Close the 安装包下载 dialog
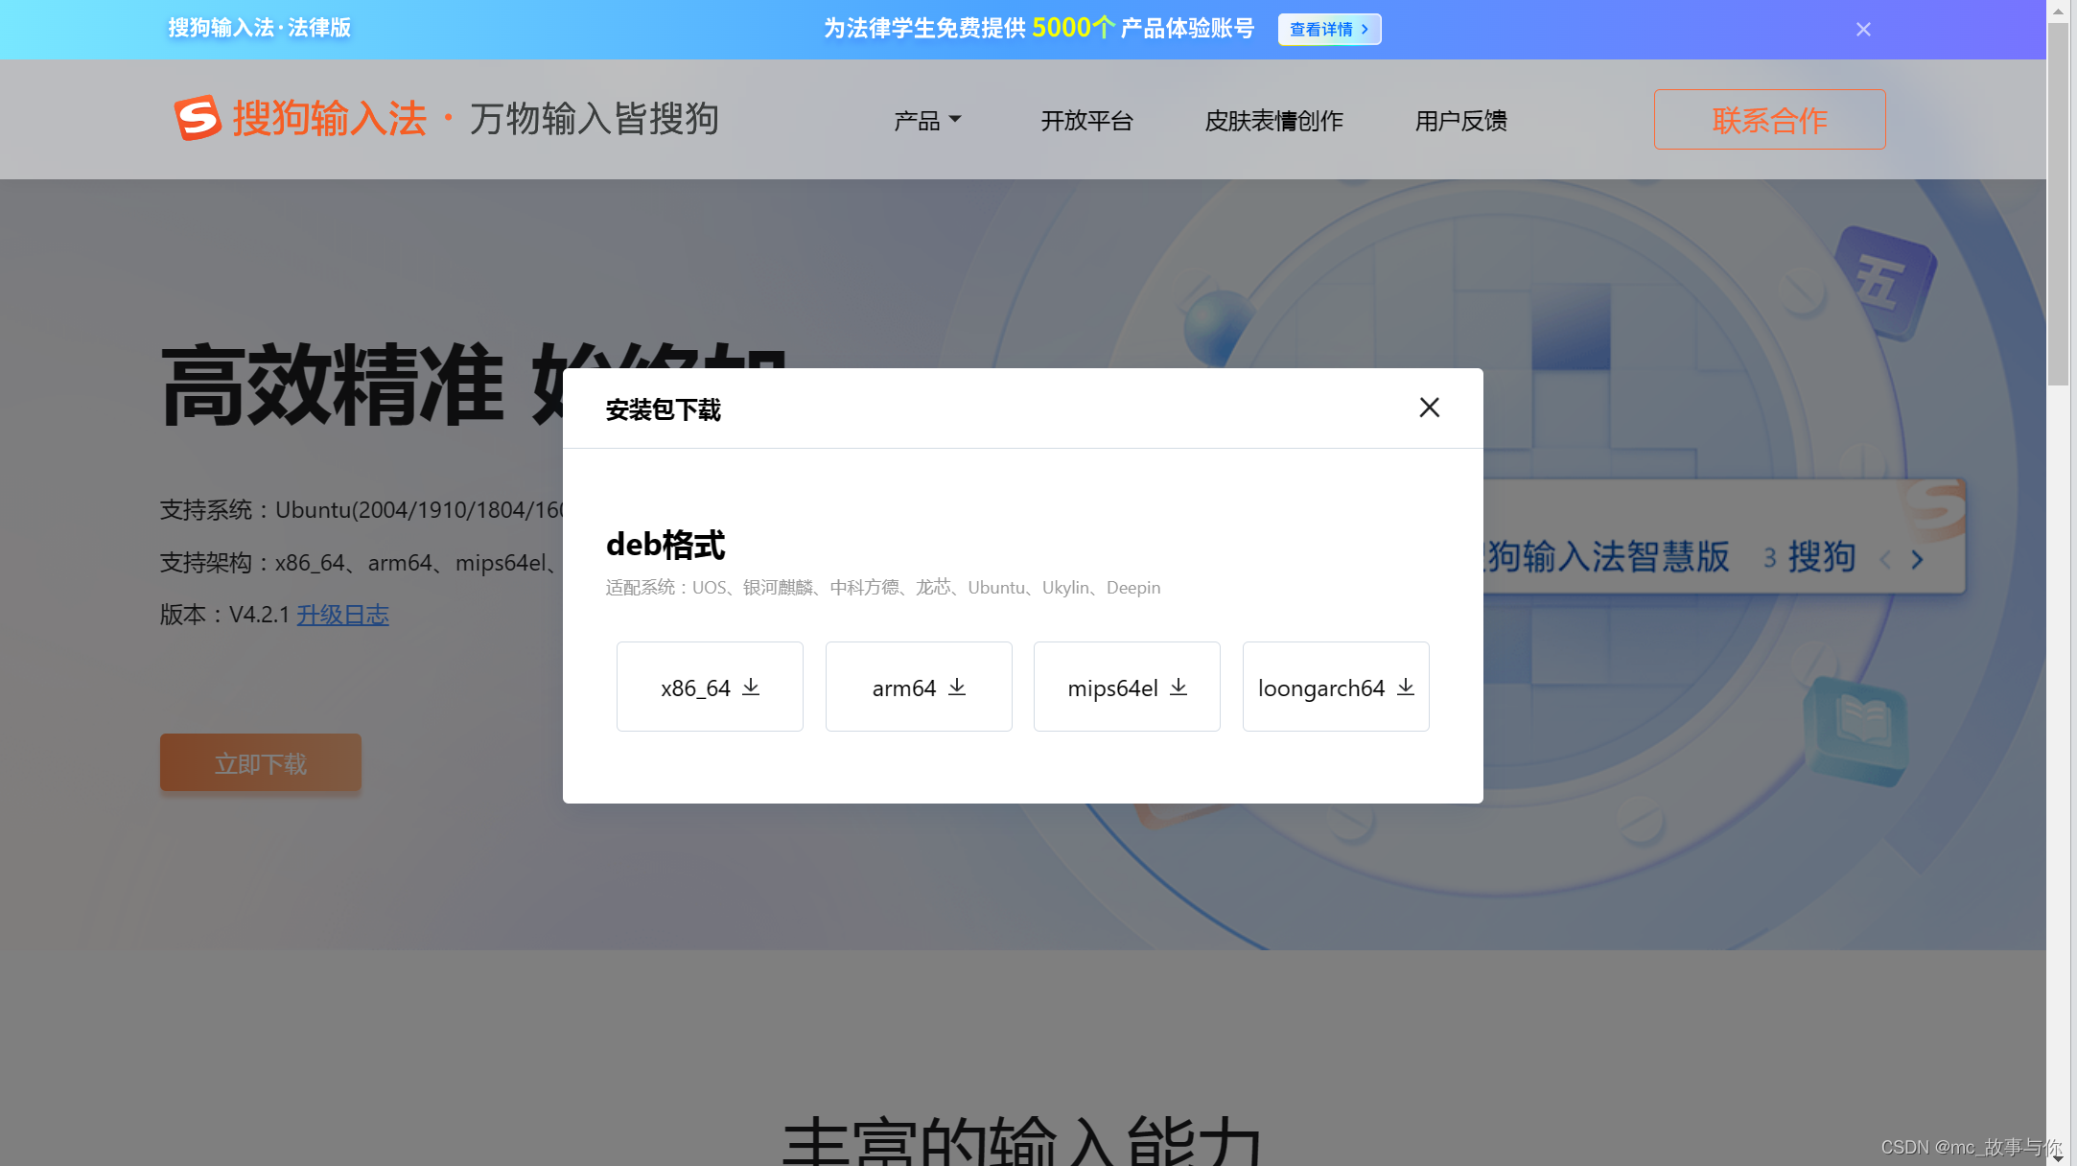 1429,408
